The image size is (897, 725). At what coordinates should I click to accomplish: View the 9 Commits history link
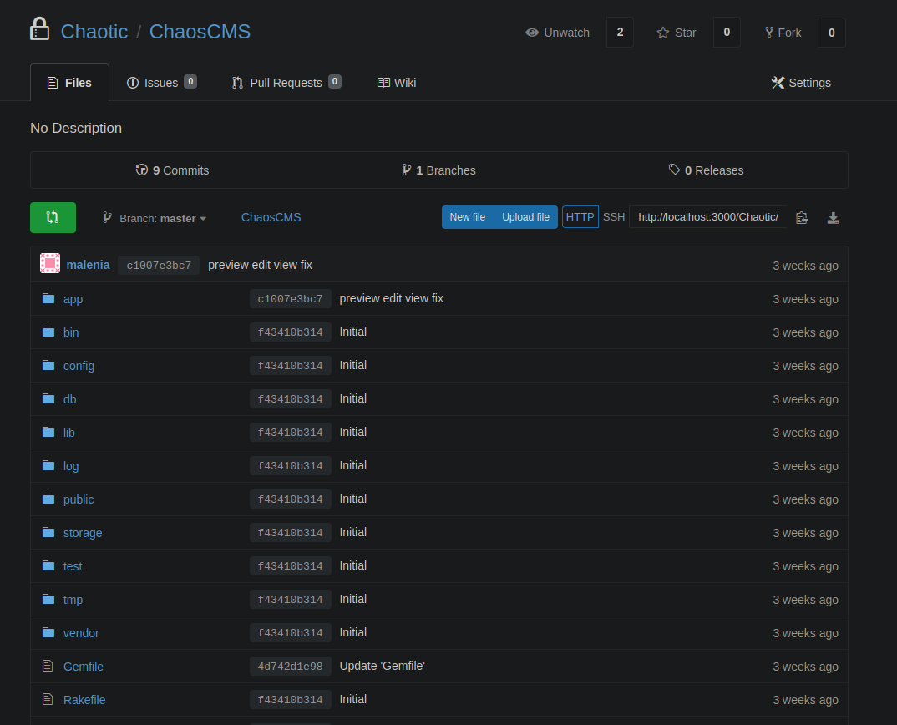172,170
